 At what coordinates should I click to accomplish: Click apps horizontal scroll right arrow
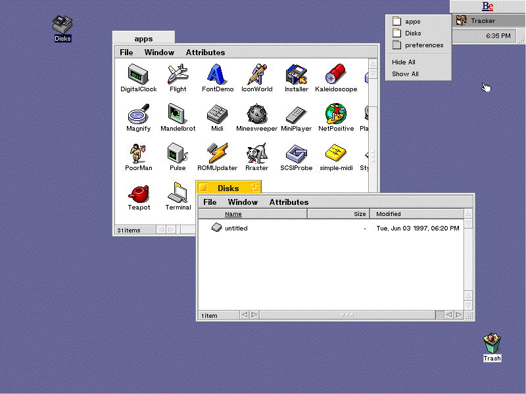[171, 229]
